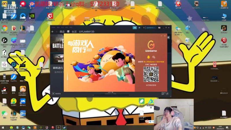231x130 pixels.
Task: Open the Google Chrome desktop icon
Action: pyautogui.click(x=5, y=29)
